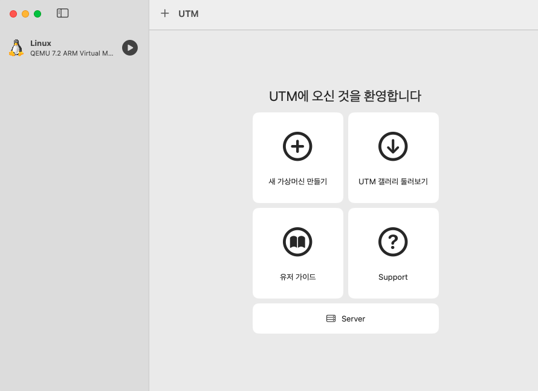The height and width of the screenshot is (391, 538).
Task: Click the server rack icon
Action: (x=331, y=318)
